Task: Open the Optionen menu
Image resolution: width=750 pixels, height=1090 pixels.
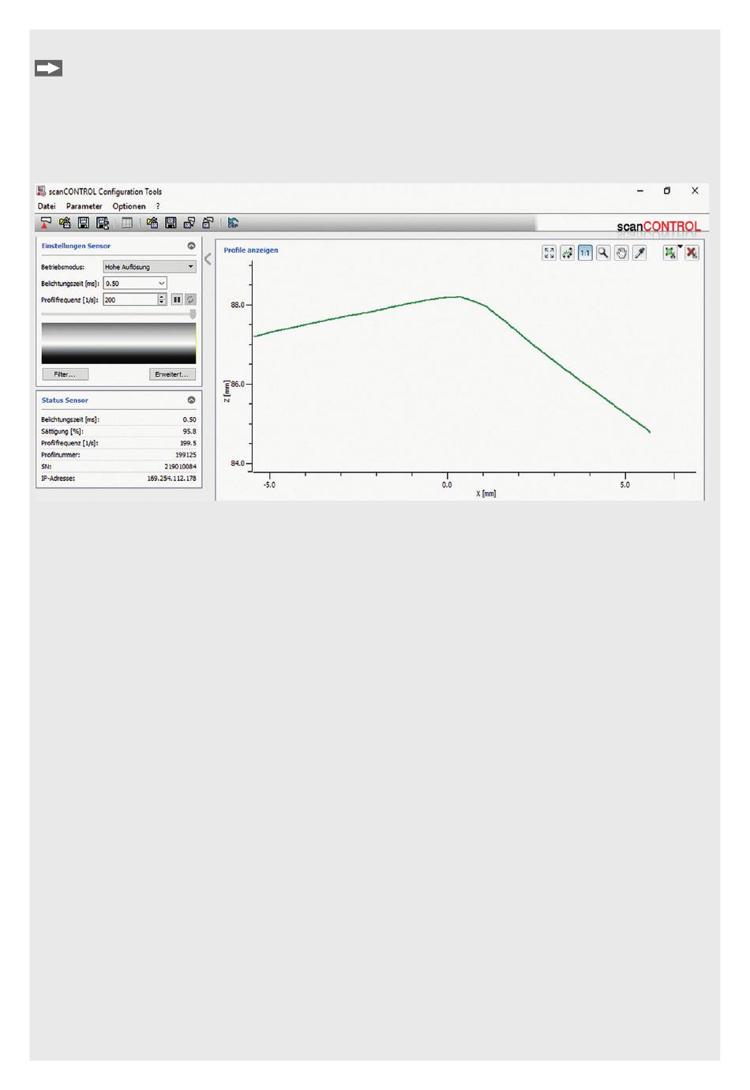Action: (129, 206)
